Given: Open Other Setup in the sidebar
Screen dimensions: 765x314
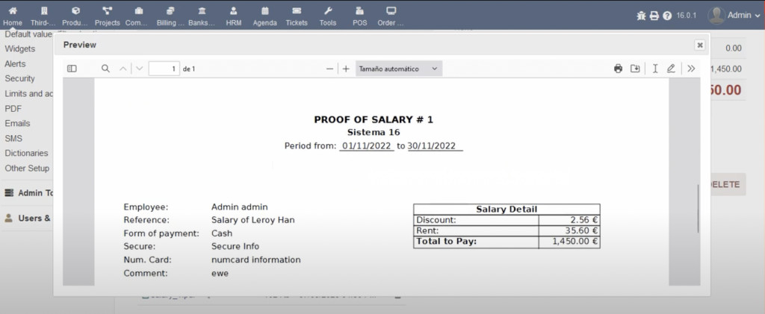Looking at the screenshot, I should point(27,168).
